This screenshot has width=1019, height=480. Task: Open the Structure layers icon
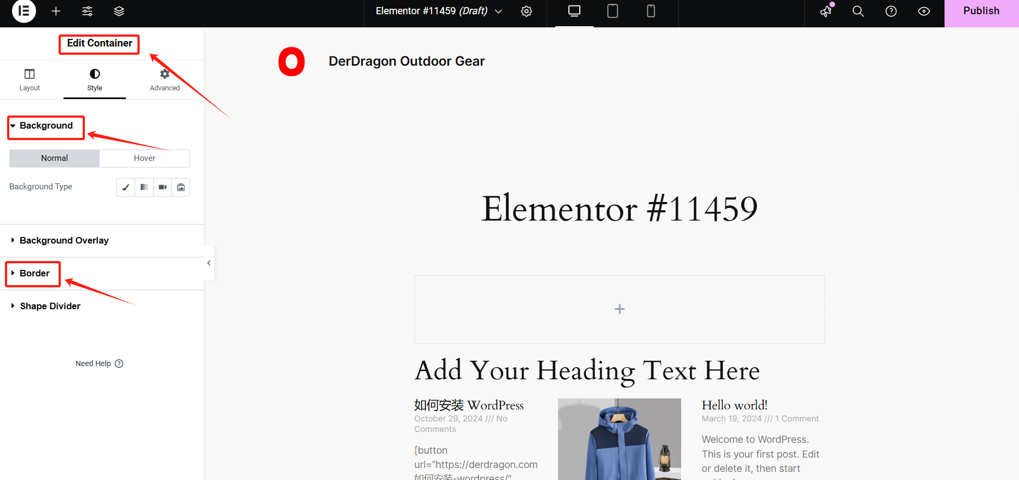(x=119, y=11)
